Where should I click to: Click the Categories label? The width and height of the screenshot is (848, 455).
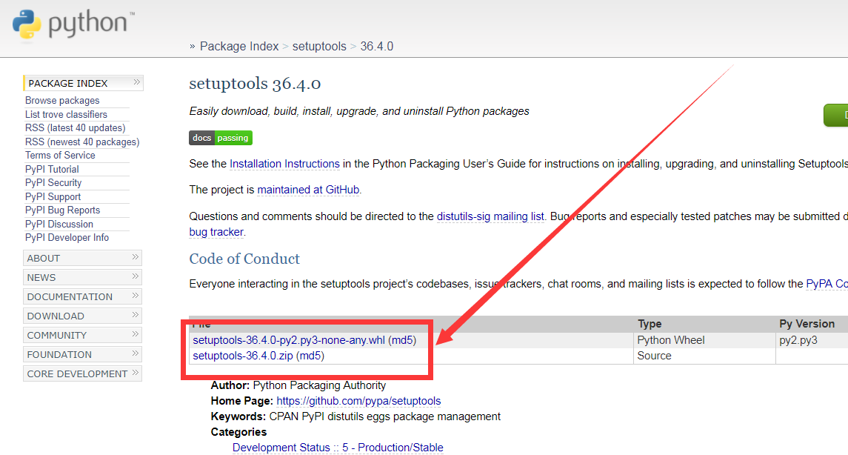(238, 432)
